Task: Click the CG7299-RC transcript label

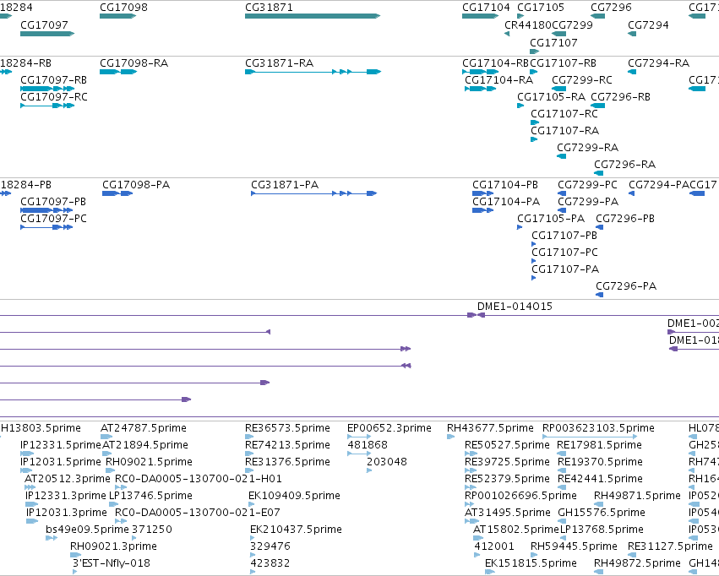Action: pyautogui.click(x=582, y=80)
